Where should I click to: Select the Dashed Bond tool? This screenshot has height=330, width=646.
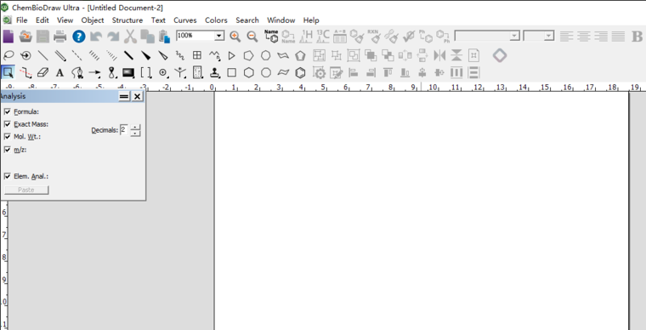click(x=76, y=55)
